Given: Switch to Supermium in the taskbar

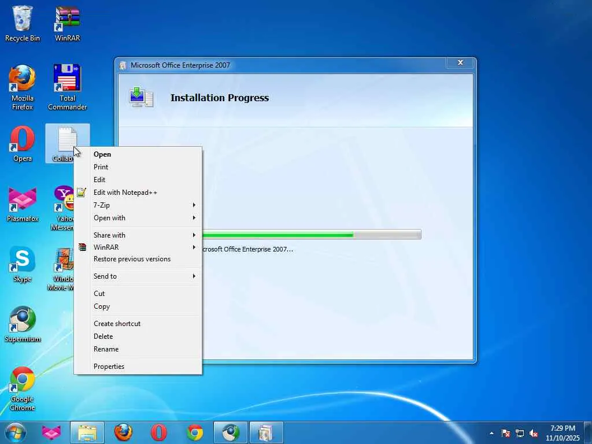Looking at the screenshot, I should [x=231, y=432].
